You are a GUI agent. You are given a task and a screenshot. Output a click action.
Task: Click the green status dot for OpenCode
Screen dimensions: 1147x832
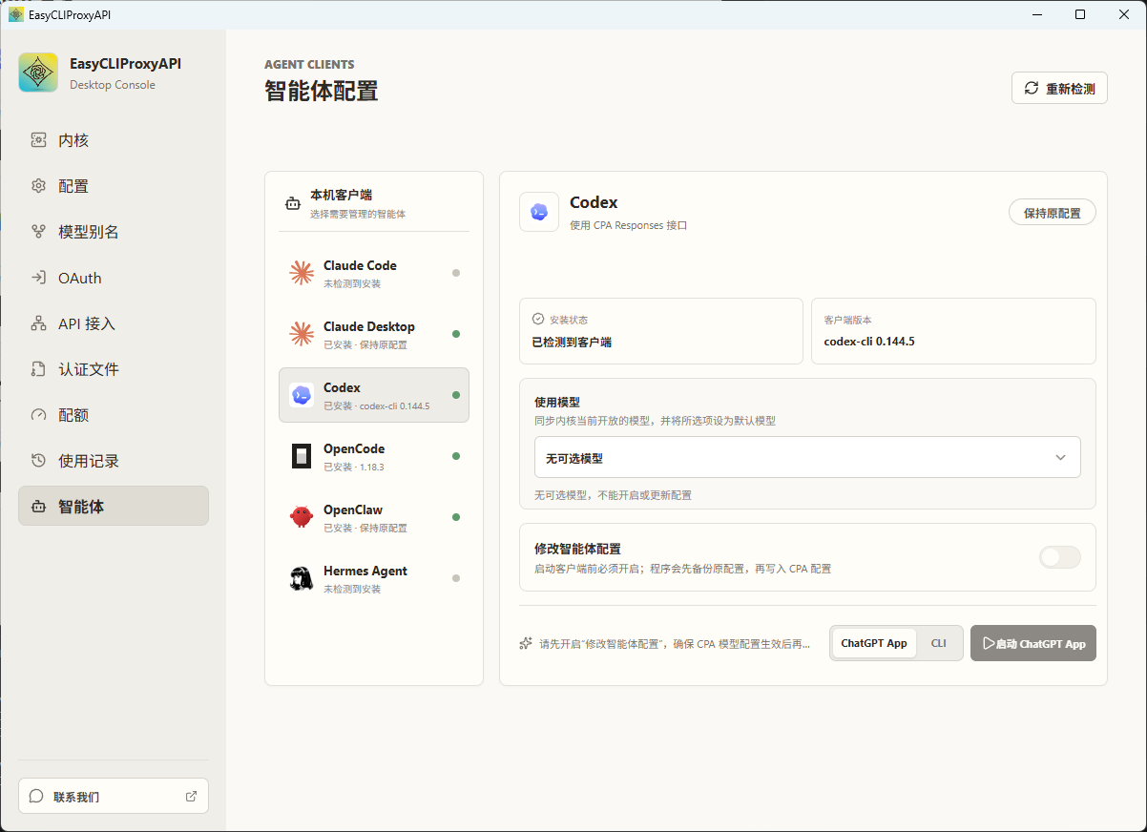click(x=456, y=456)
